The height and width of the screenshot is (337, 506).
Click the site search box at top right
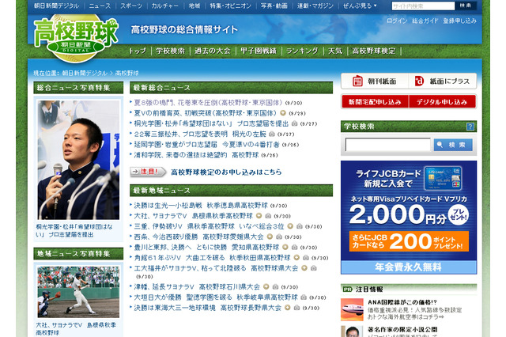[421, 6]
